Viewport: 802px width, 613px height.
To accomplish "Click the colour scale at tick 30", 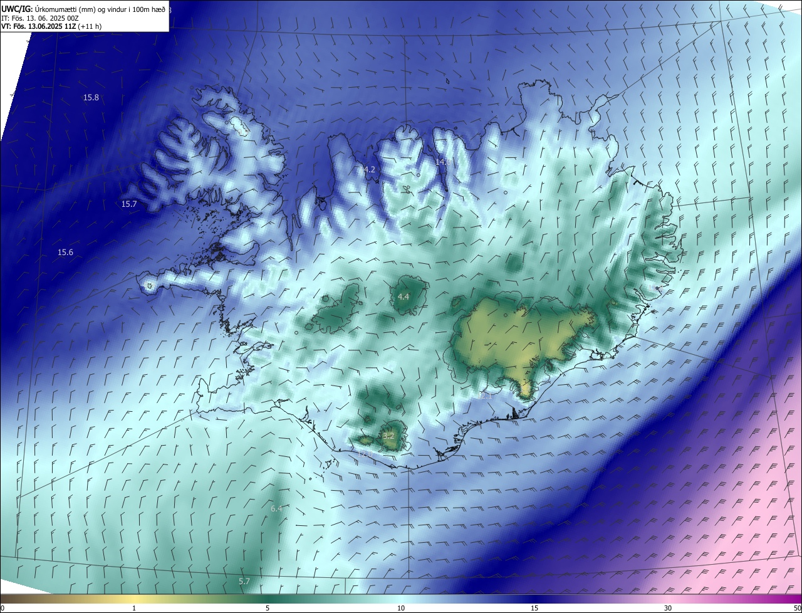I will click(x=668, y=608).
